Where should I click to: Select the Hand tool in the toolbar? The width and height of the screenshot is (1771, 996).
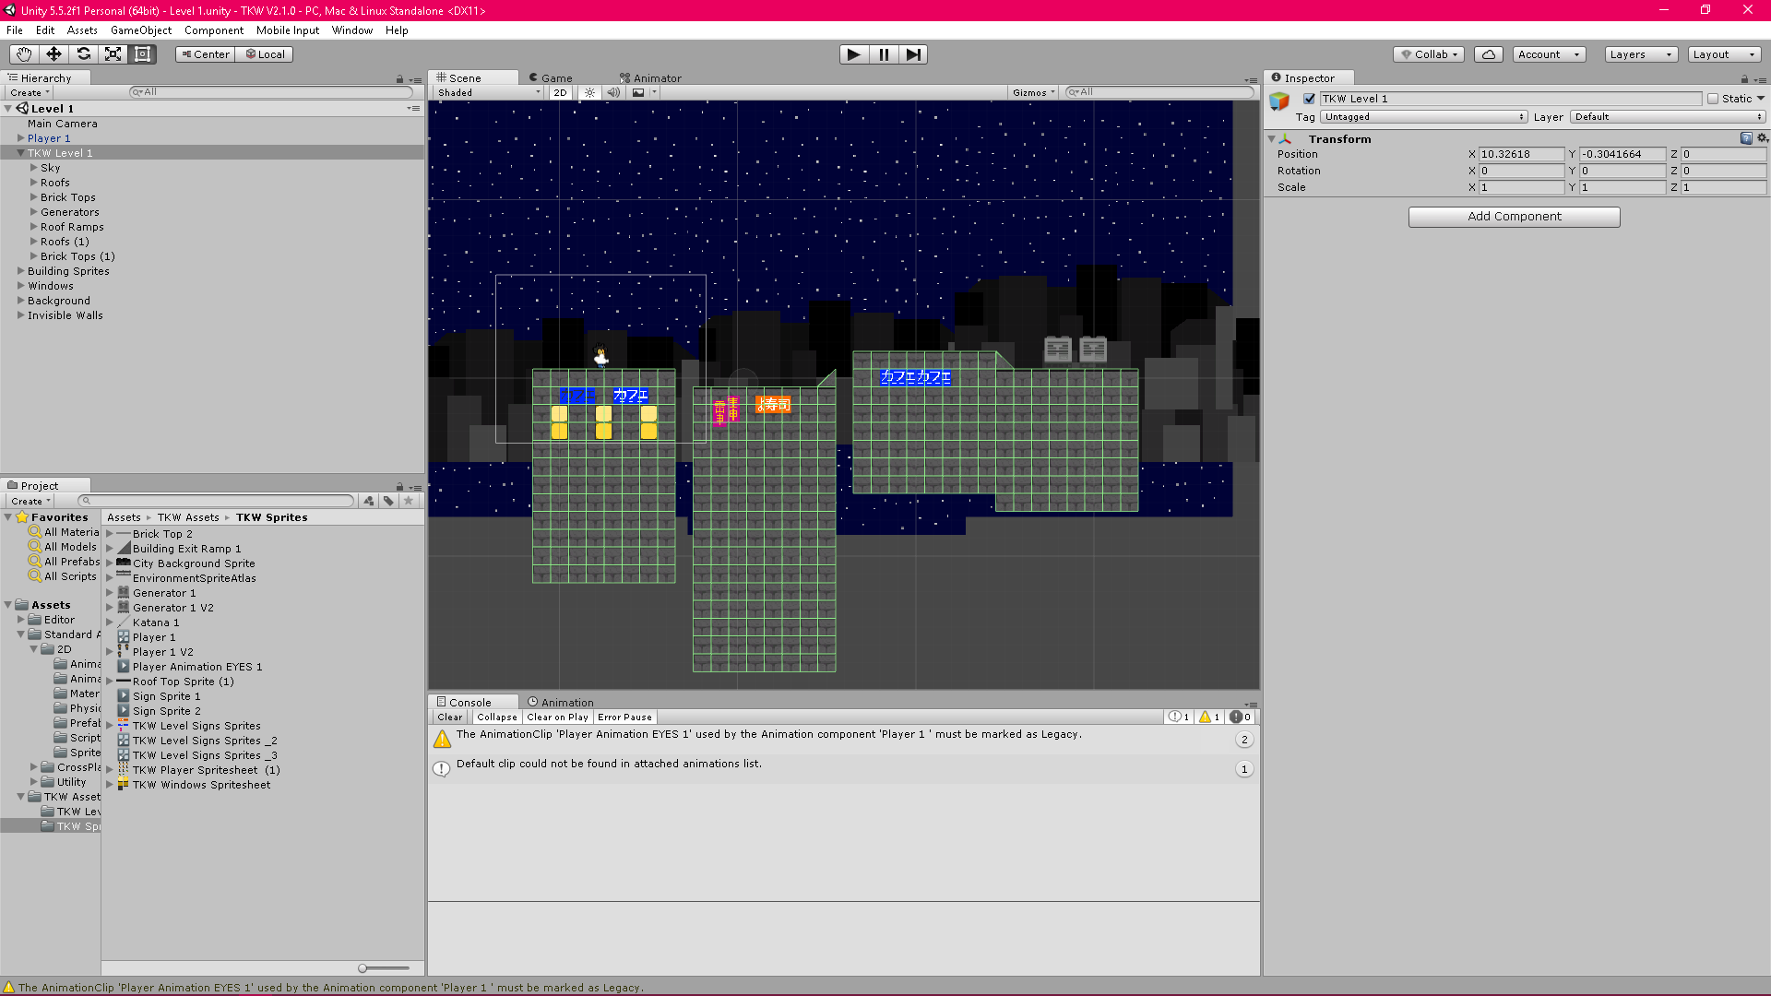(22, 54)
